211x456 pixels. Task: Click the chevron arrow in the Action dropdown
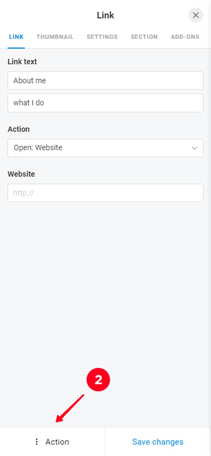pos(194,148)
